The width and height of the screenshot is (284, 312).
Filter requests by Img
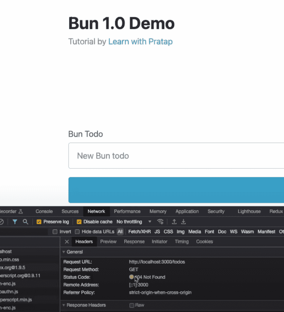[180, 232]
